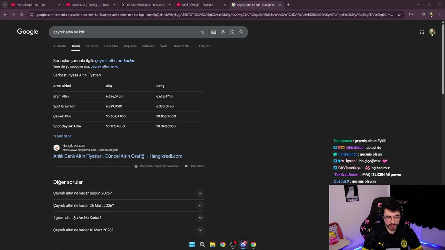This screenshot has width=445, height=250.
Task: Open the on-screen keyboard input tool
Action: 213,32
